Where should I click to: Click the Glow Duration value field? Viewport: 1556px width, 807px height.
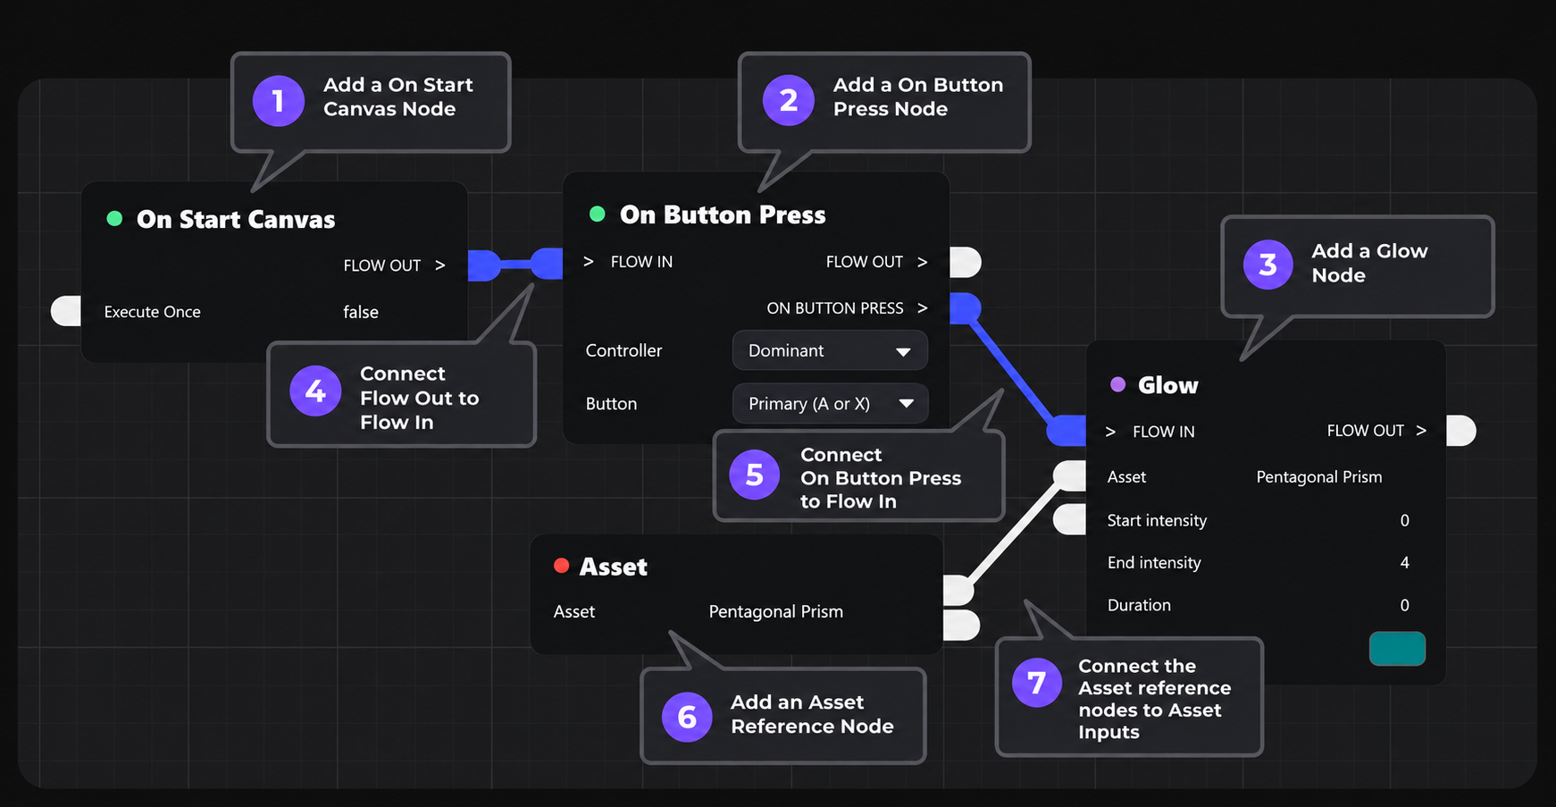click(x=1404, y=605)
